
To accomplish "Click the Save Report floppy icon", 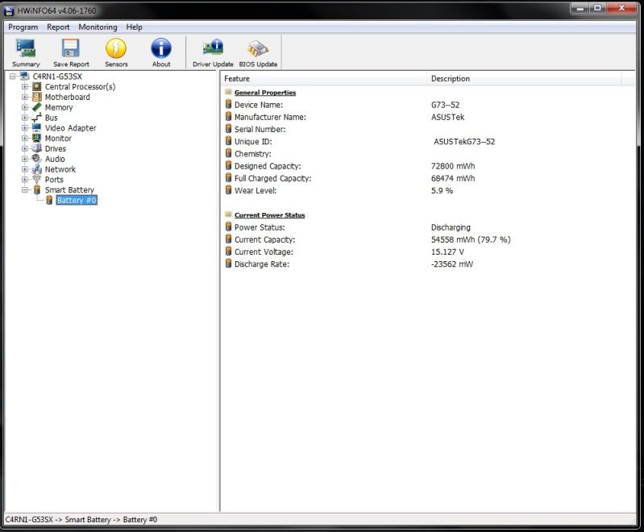I will point(71,48).
